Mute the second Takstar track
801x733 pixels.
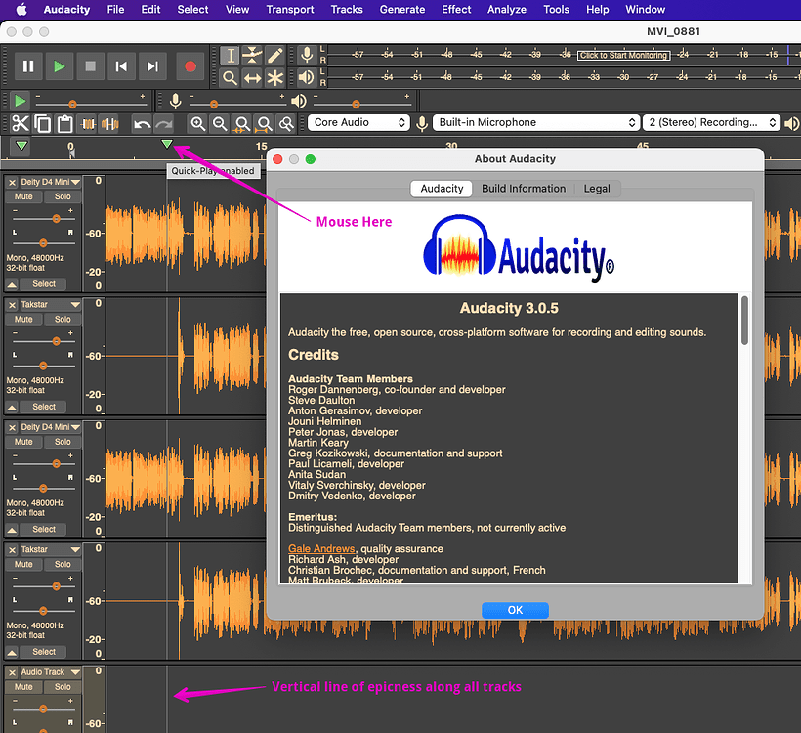tap(23, 565)
